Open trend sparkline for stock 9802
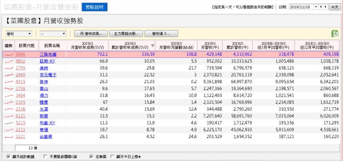Screen dimensions: 343x161 (x=9, y=61)
